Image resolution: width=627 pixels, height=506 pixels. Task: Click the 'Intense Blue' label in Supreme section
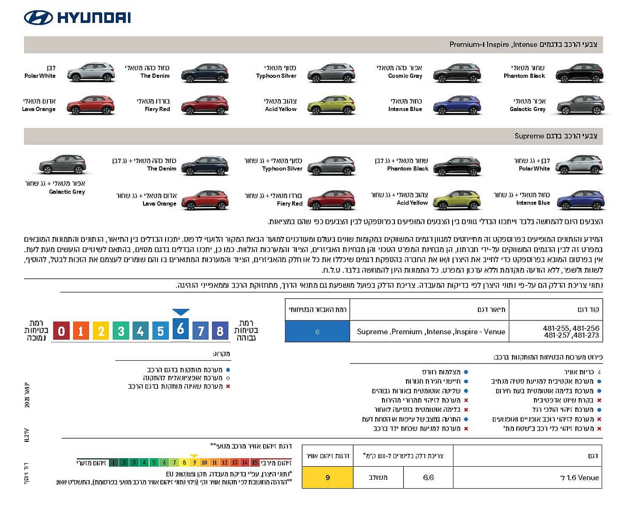533,203
